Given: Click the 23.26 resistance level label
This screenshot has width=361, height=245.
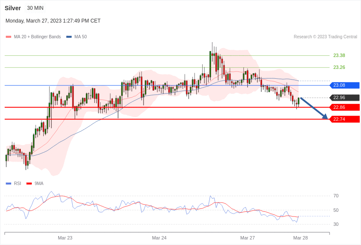Looking at the screenshot, I should [339, 67].
